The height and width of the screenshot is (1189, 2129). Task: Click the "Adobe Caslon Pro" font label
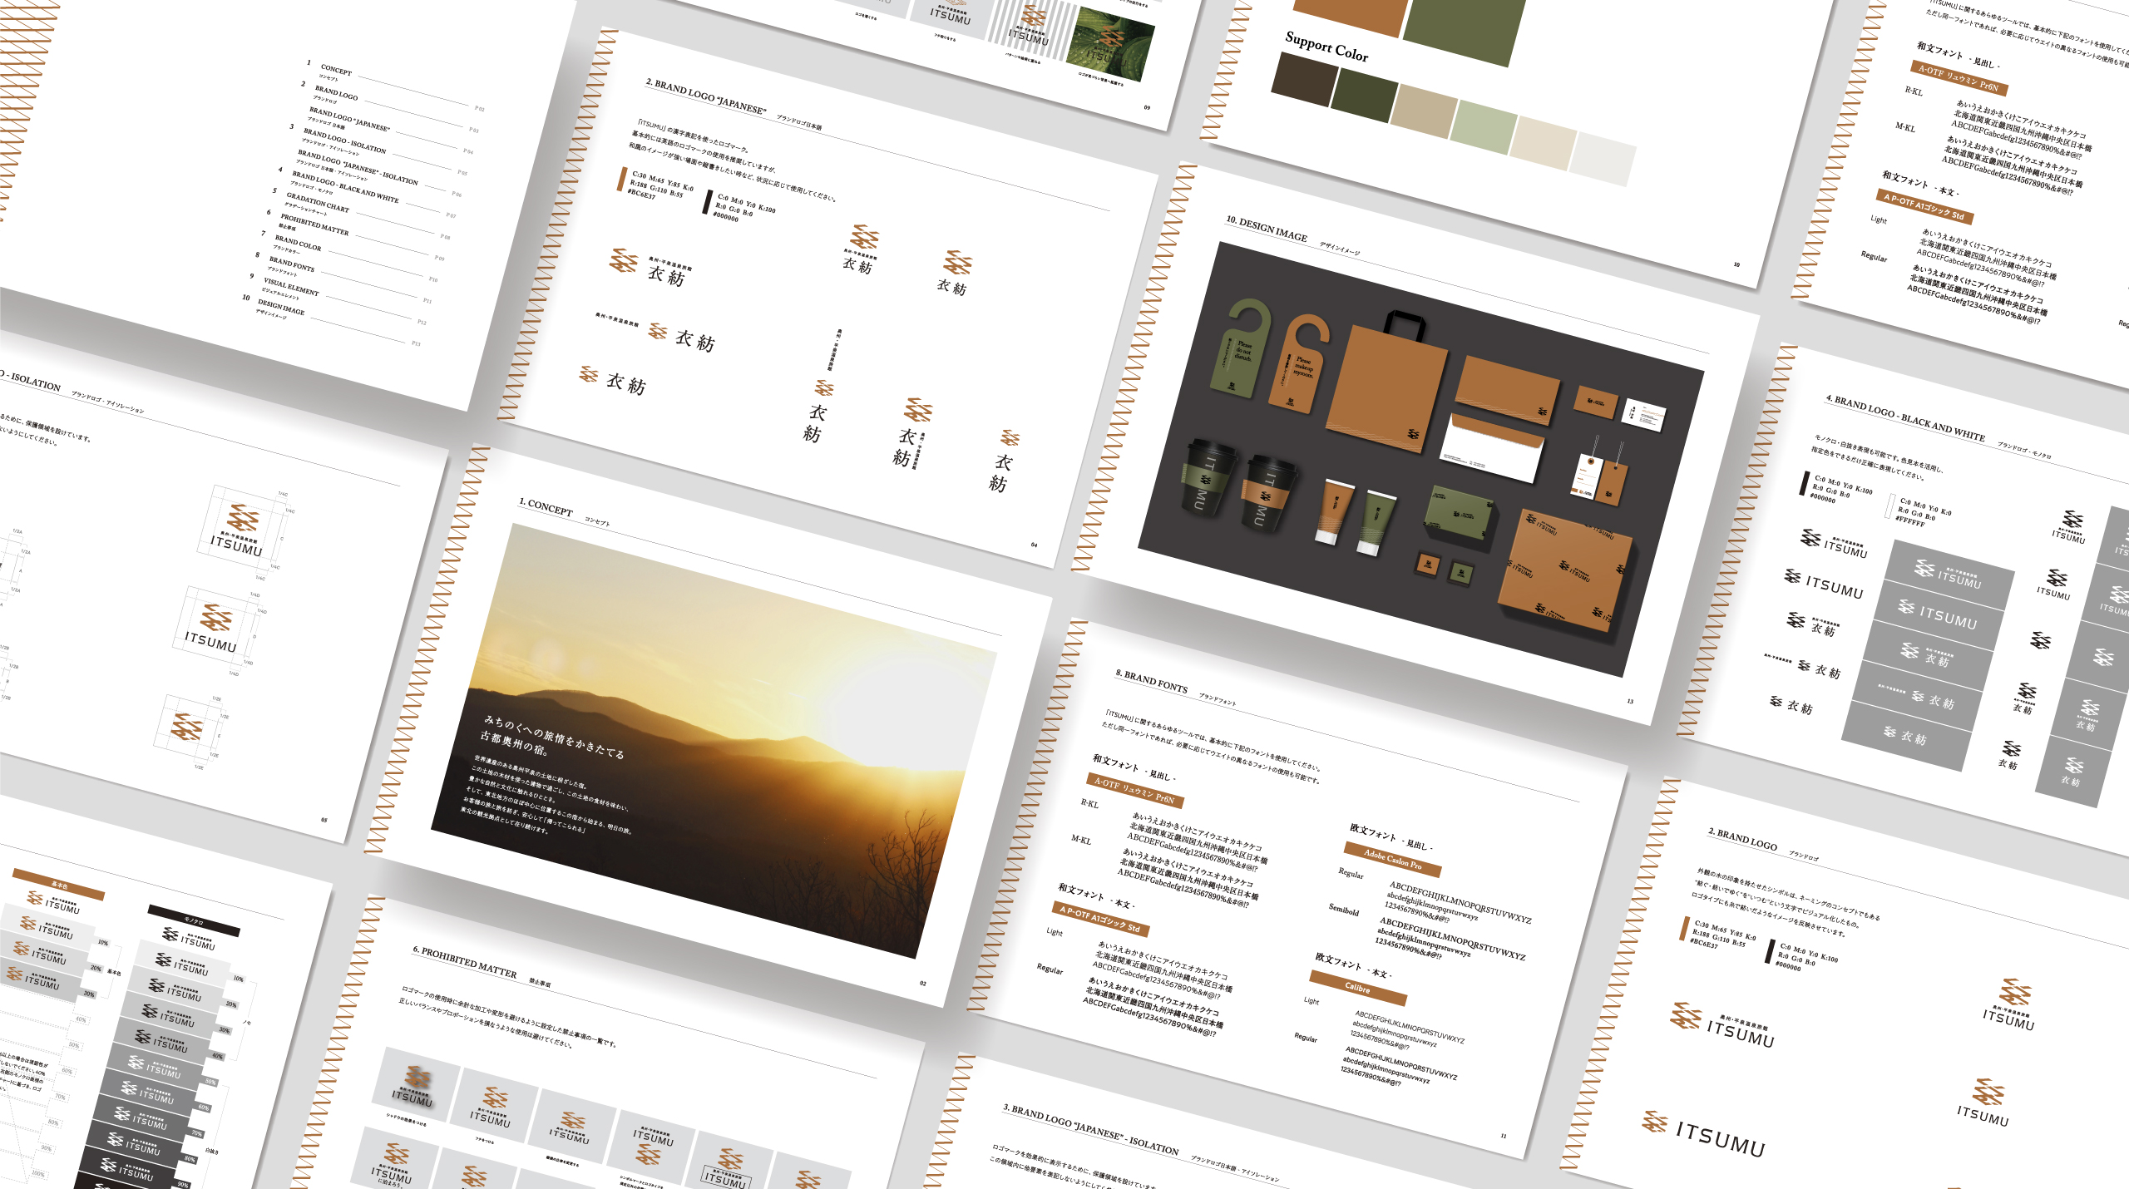pos(1392,859)
